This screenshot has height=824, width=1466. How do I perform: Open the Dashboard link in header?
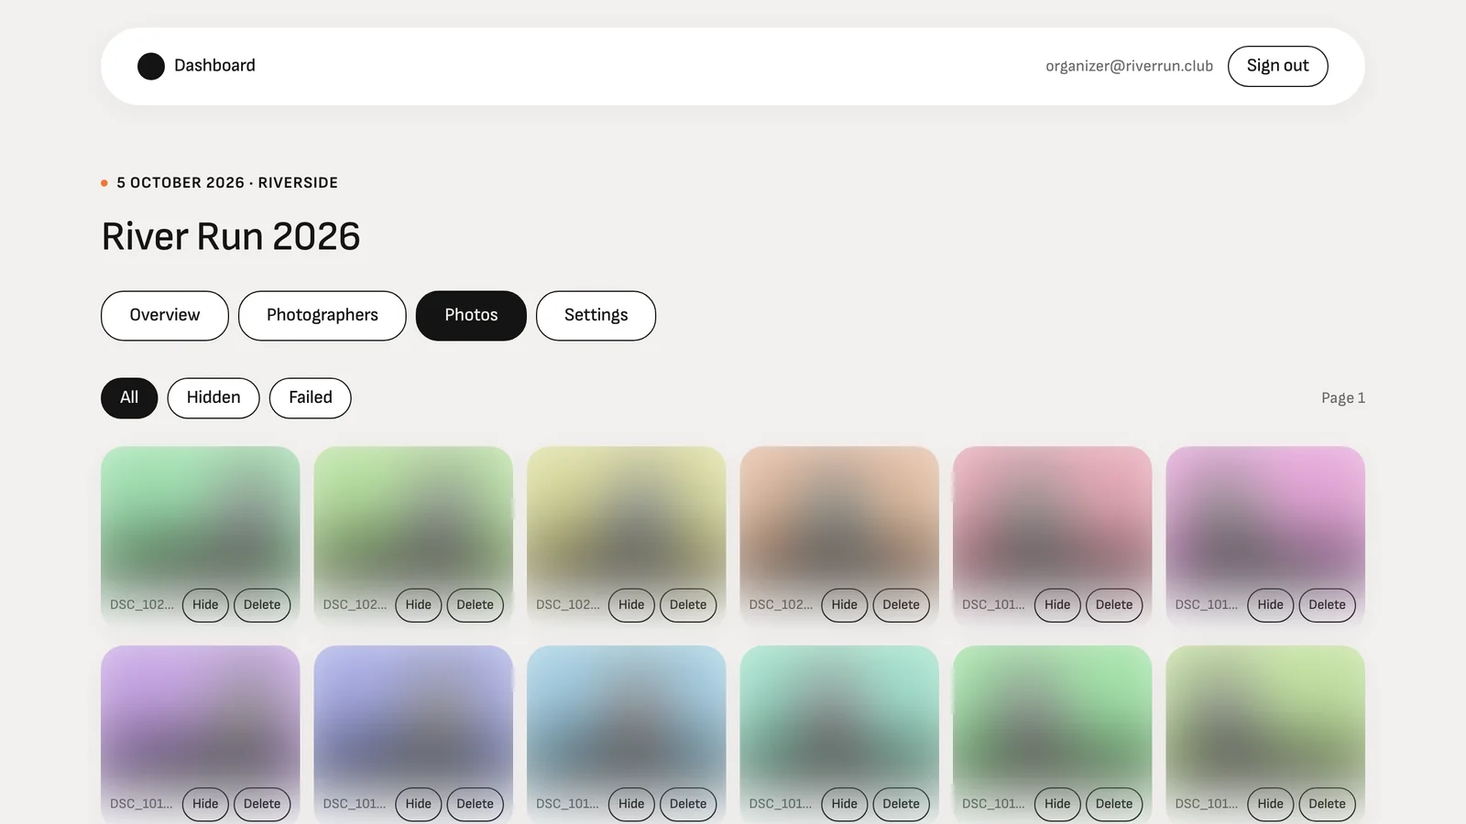click(x=214, y=66)
